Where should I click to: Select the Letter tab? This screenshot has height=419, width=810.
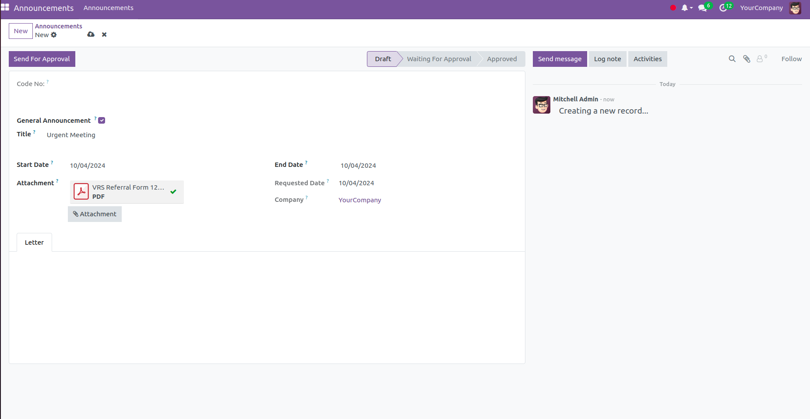coord(34,242)
